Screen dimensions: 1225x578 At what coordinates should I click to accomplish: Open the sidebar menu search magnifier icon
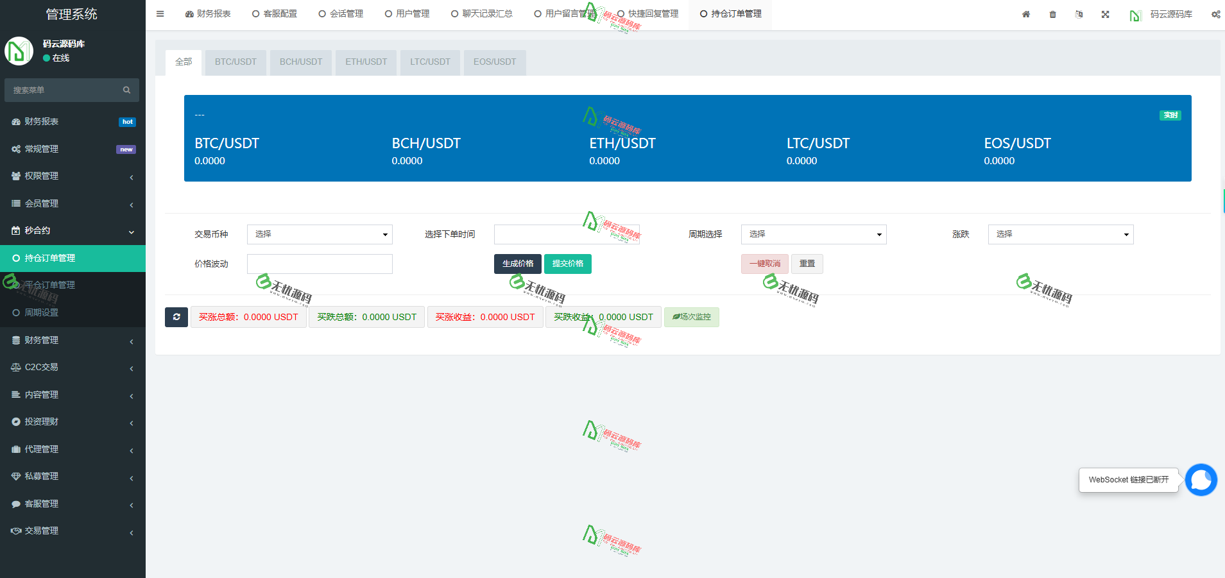coord(126,90)
